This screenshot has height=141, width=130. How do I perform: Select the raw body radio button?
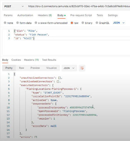pos(72,23)
